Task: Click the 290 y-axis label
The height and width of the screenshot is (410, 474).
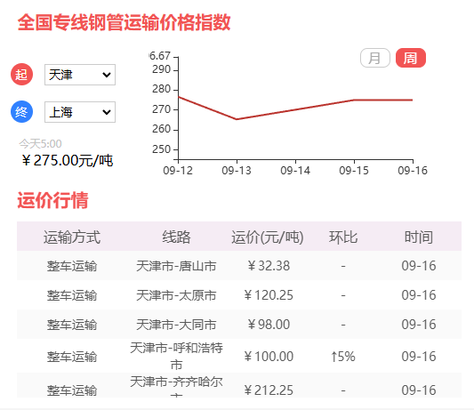Action: pos(161,70)
